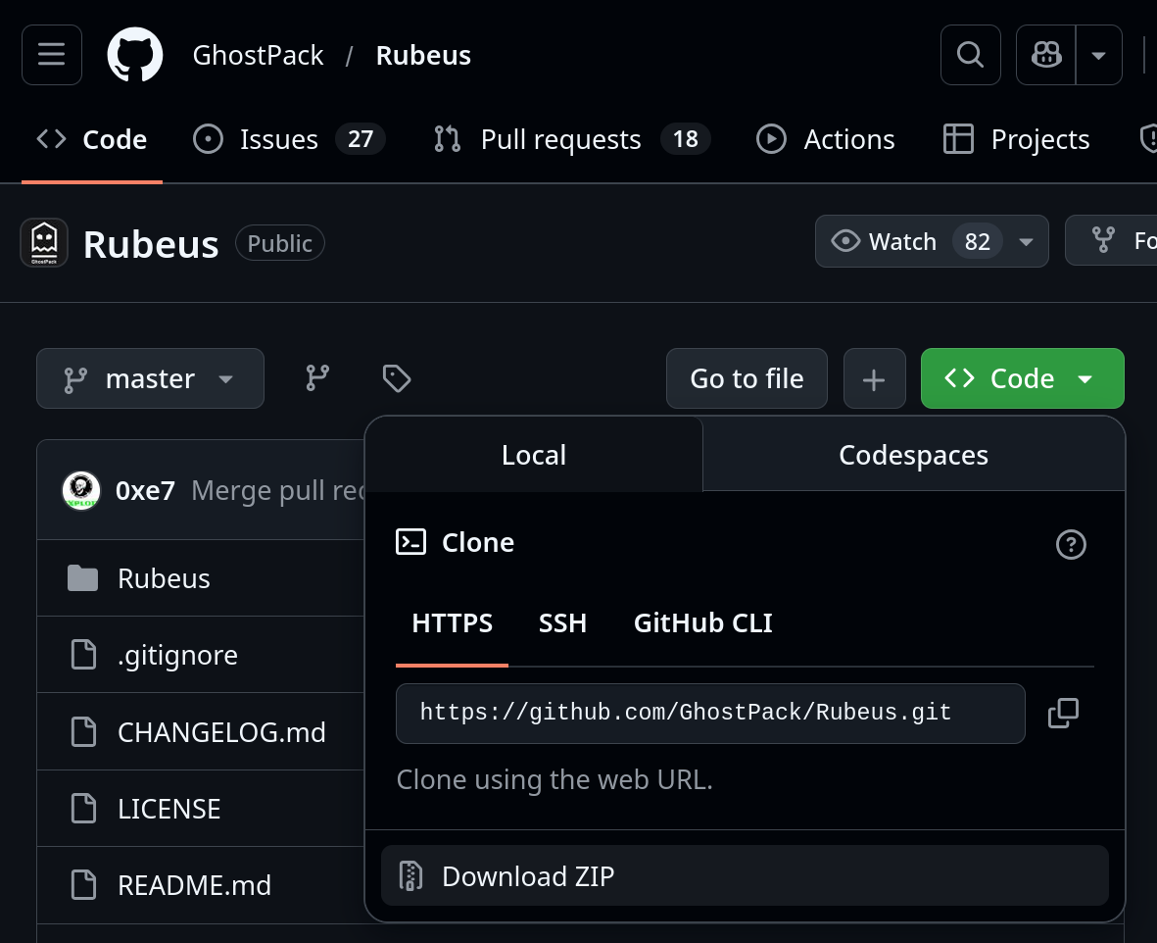This screenshot has height=943, width=1157.
Task: Click the branches icon next to master
Action: (x=316, y=378)
